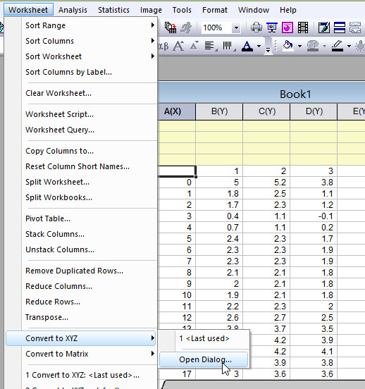The image size is (365, 389).
Task: Click the font color swatch under letter A
Action: pyautogui.click(x=247, y=50)
